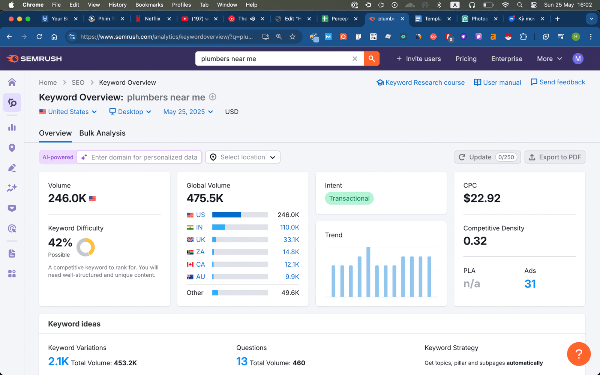
Task: Click the Ads count 31
Action: (530, 284)
